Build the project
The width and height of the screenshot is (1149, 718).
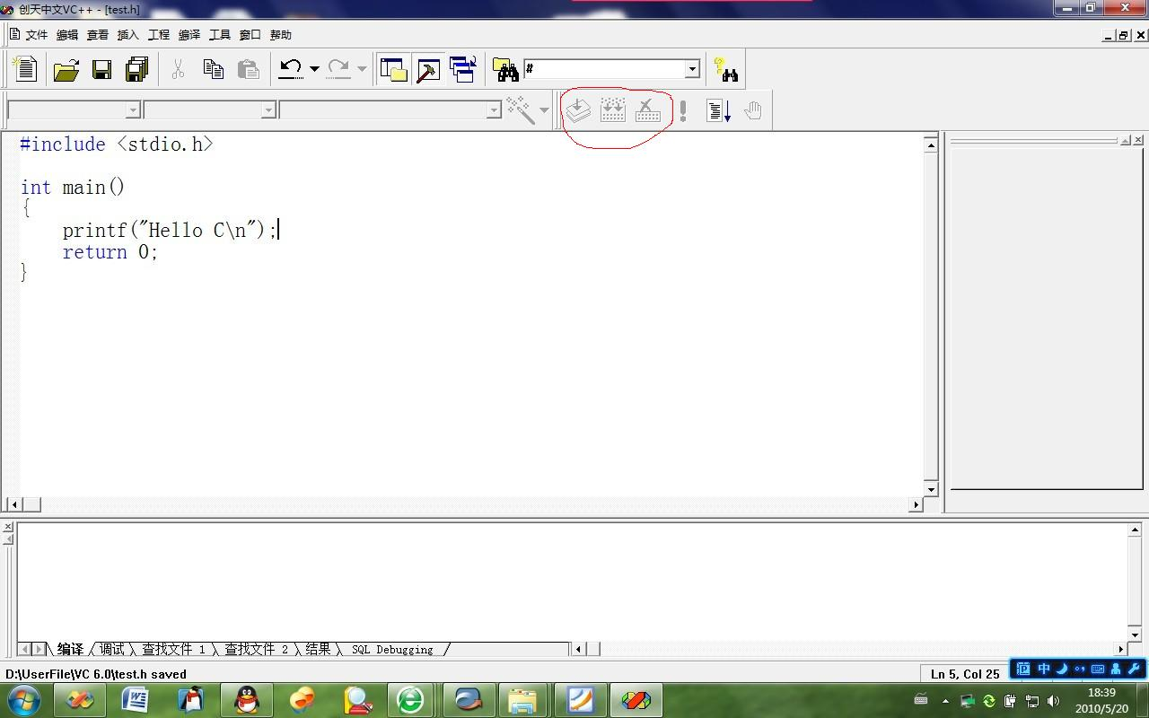(613, 110)
